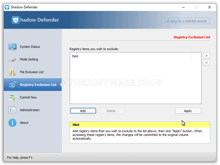Screen dimensions: 220x165
Task: Click the System Status monitor icon
Action: (12, 47)
